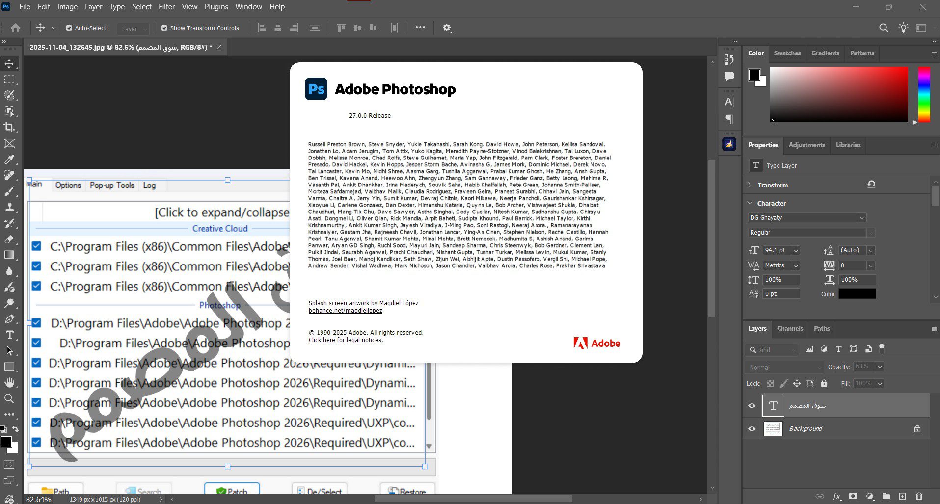
Task: Select the Crop tool
Action: 9,127
